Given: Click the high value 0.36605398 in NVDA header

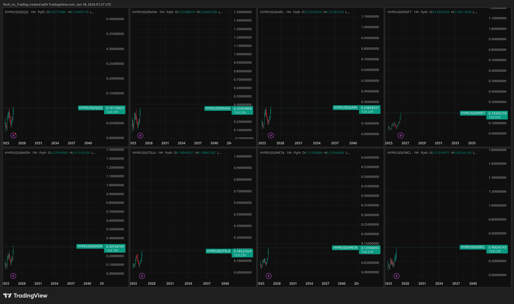Looking at the screenshot, I should [208, 12].
